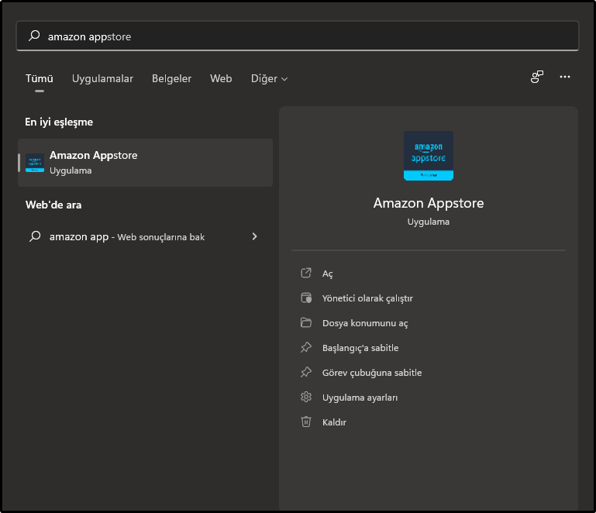Click the large Amazon Appstore logo
Screen dimensions: 596x513
429,156
